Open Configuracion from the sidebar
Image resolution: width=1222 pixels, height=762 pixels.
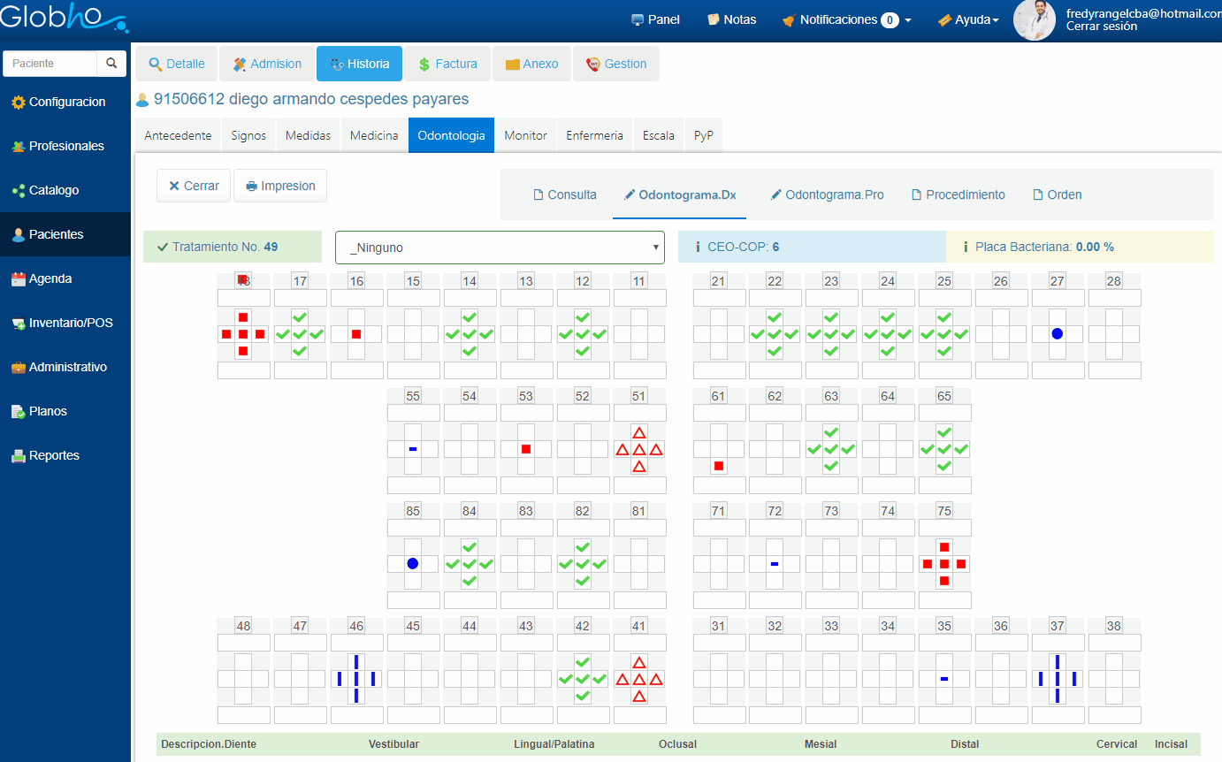(x=66, y=102)
